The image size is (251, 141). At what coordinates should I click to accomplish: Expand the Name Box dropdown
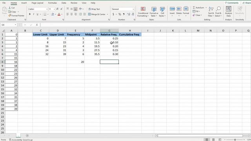tap(15, 25)
